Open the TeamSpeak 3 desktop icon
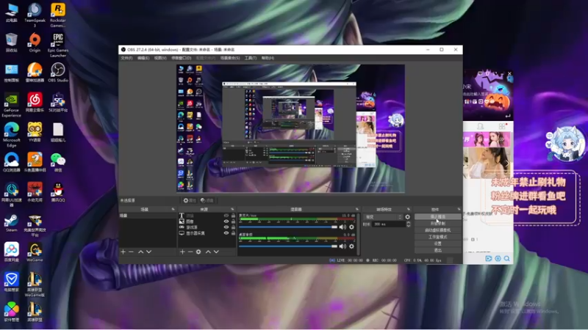The height and width of the screenshot is (330, 588). 35,15
